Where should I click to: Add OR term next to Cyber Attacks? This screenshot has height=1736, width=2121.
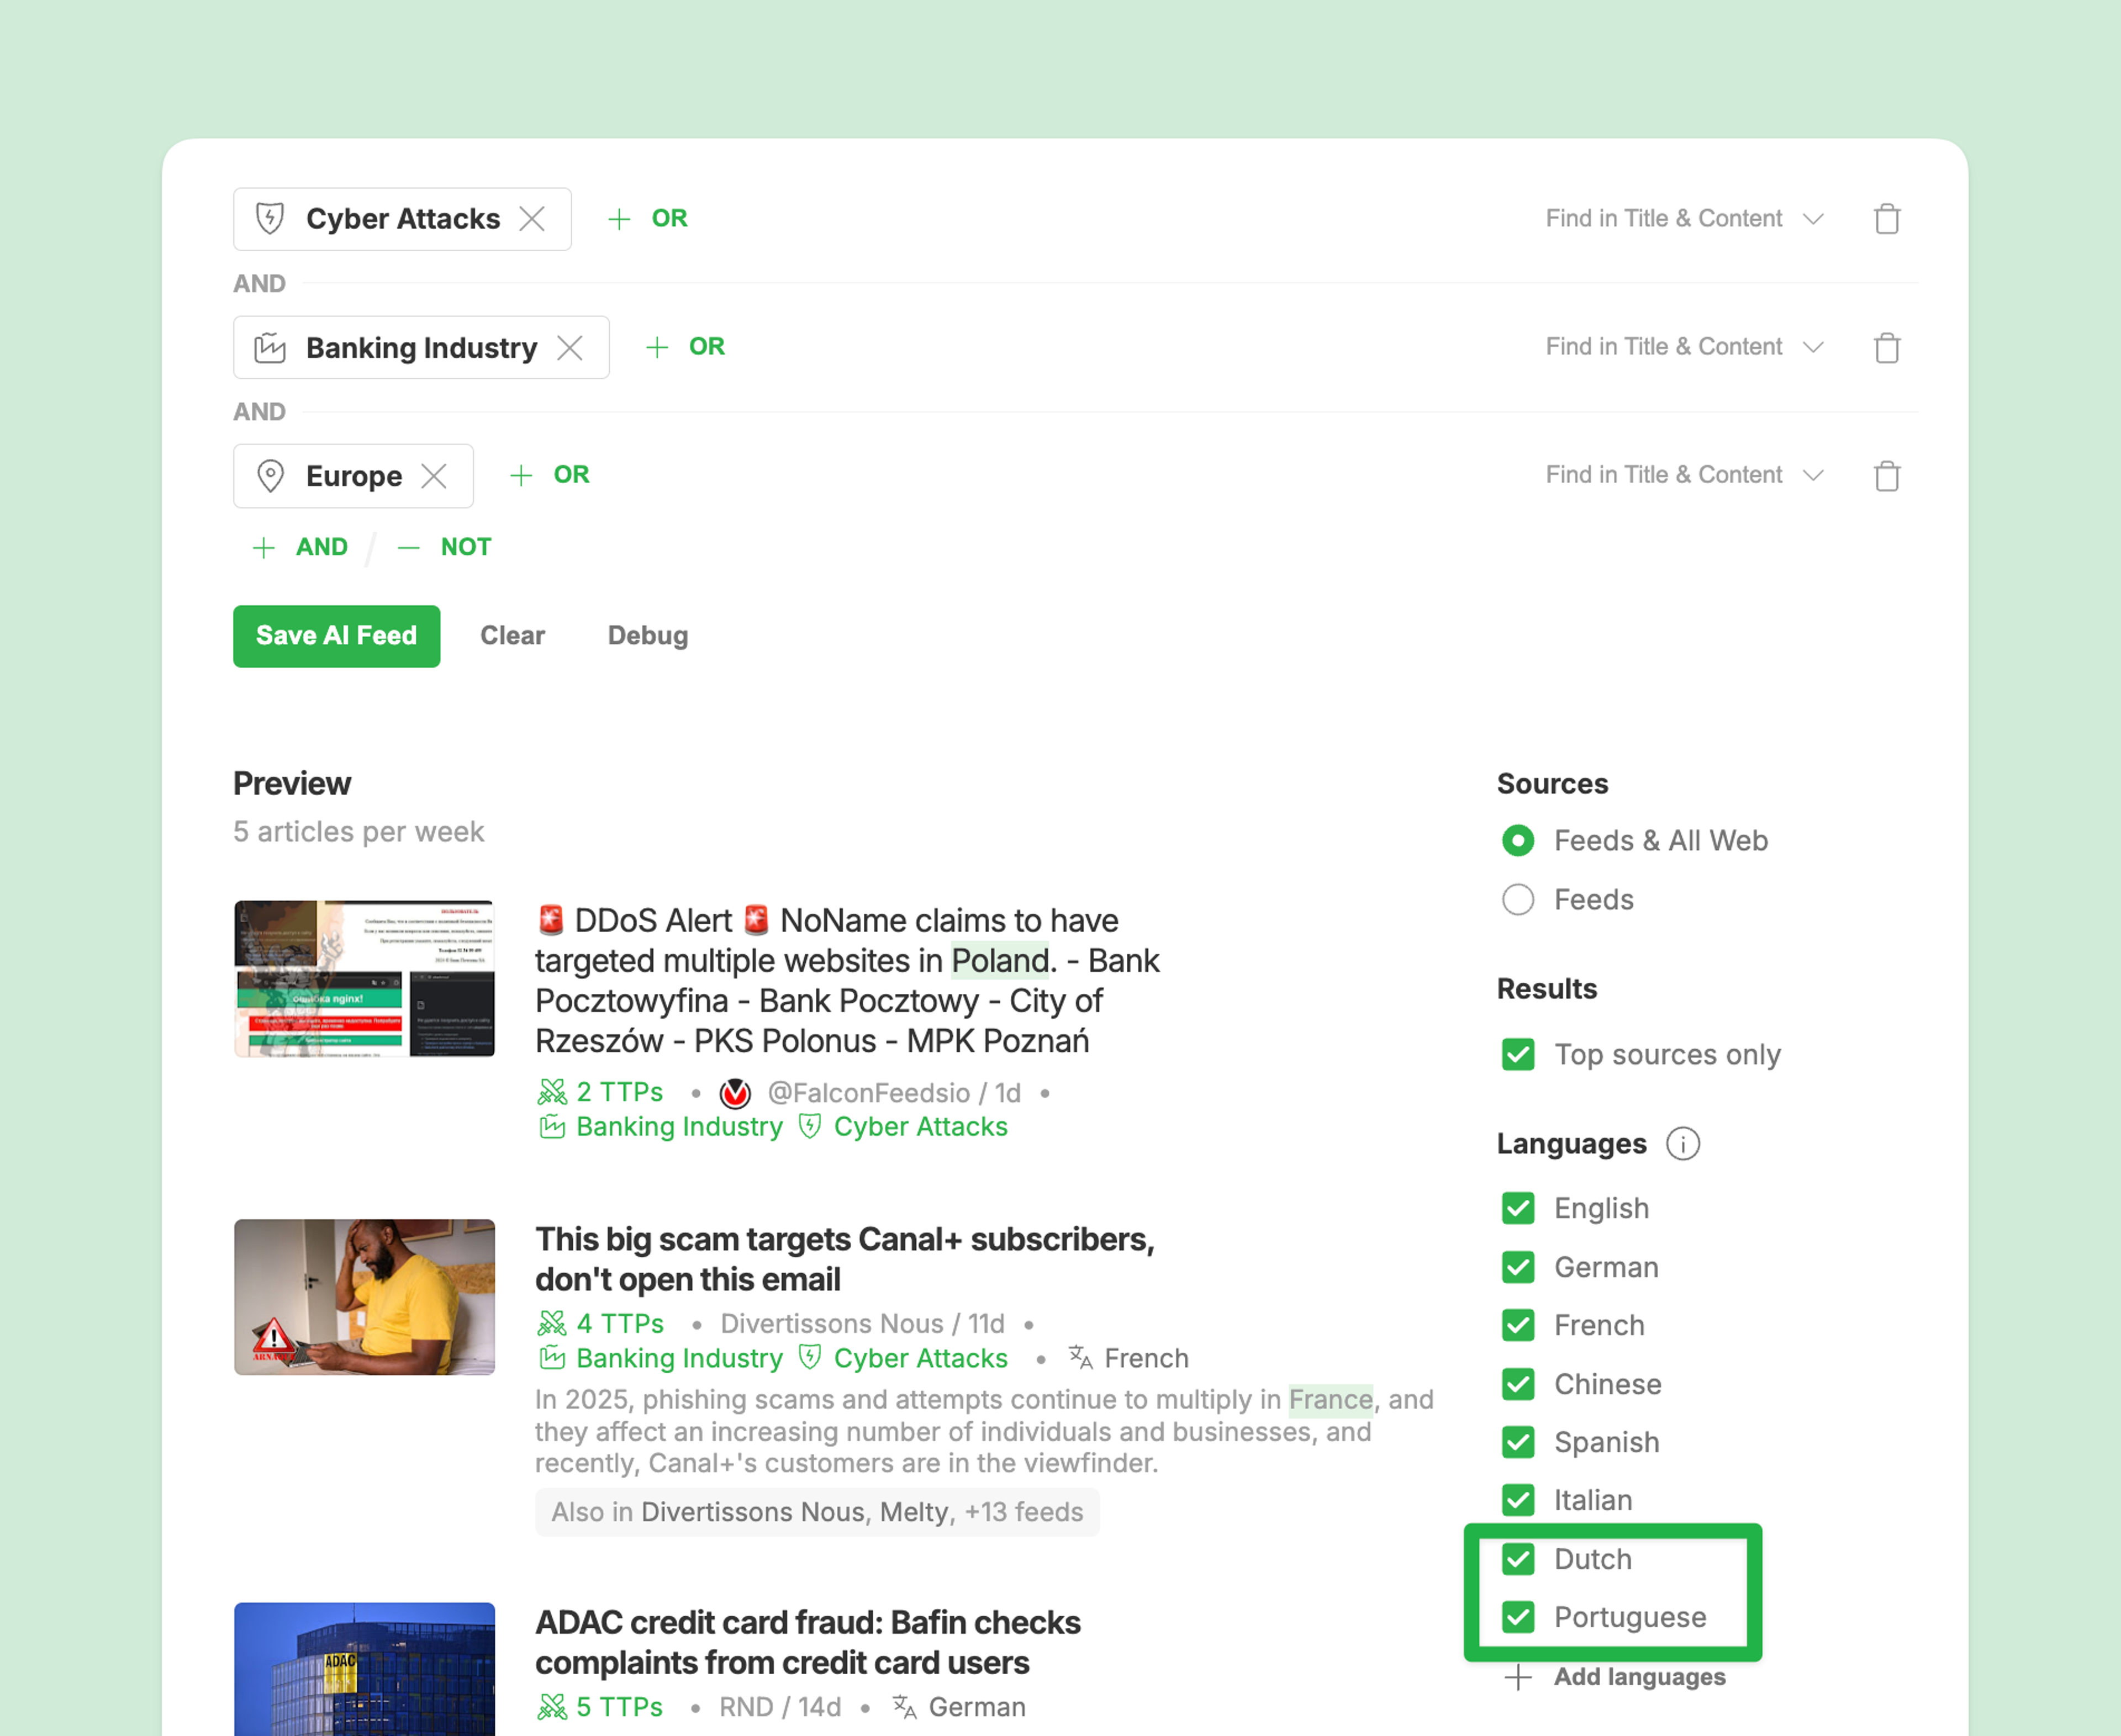pos(648,218)
